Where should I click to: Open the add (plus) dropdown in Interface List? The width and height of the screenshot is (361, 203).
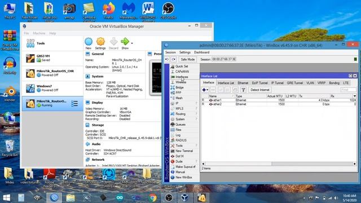click(205, 90)
